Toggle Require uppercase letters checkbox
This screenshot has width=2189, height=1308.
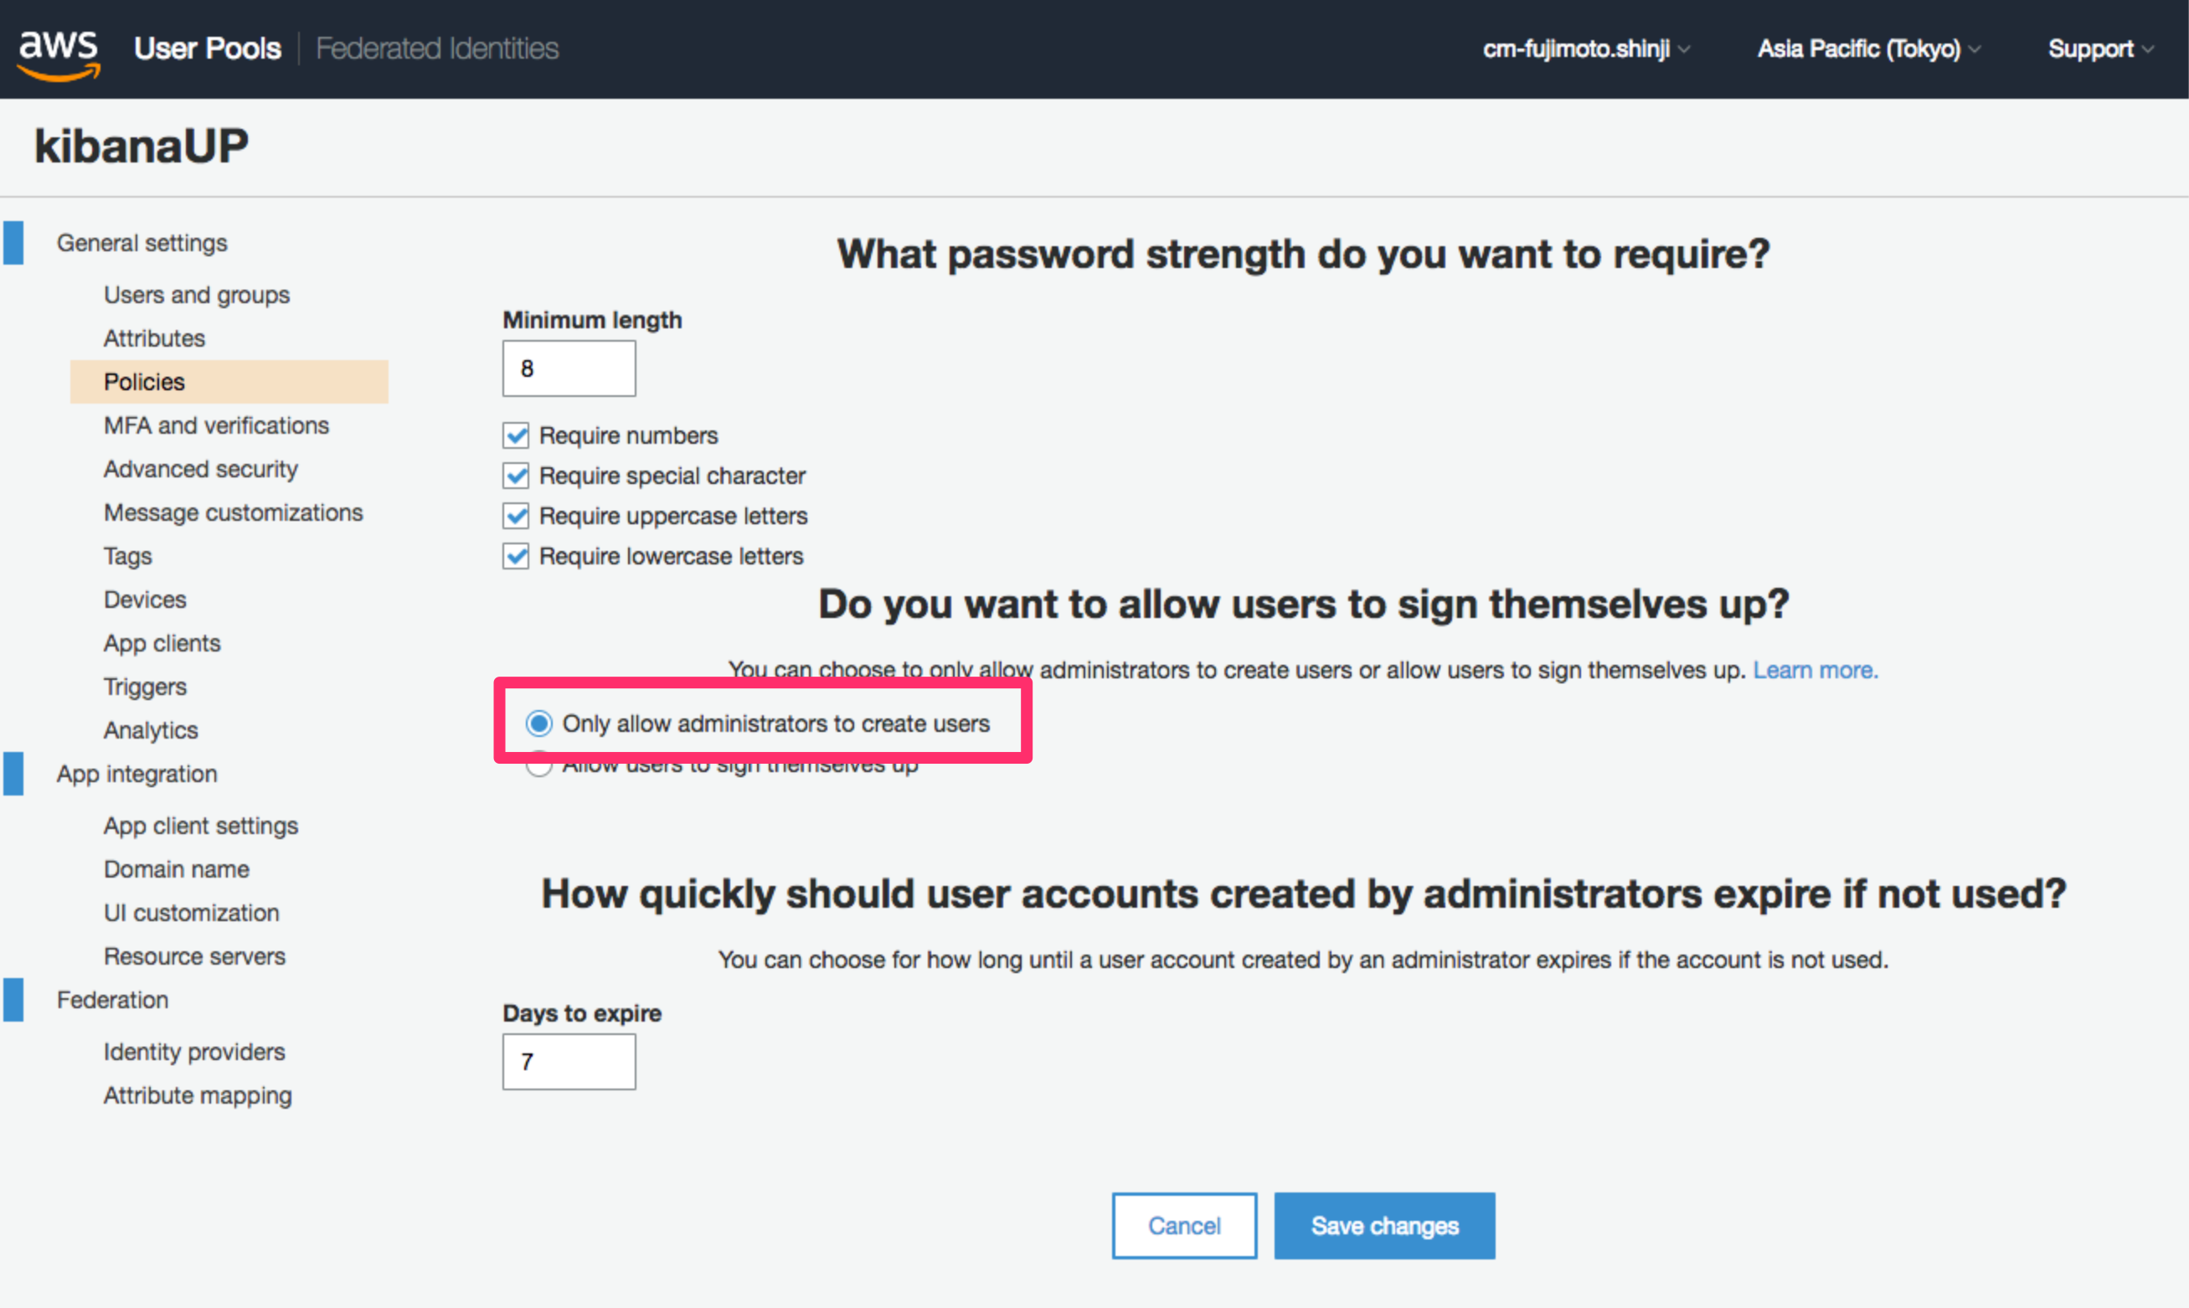click(x=517, y=516)
